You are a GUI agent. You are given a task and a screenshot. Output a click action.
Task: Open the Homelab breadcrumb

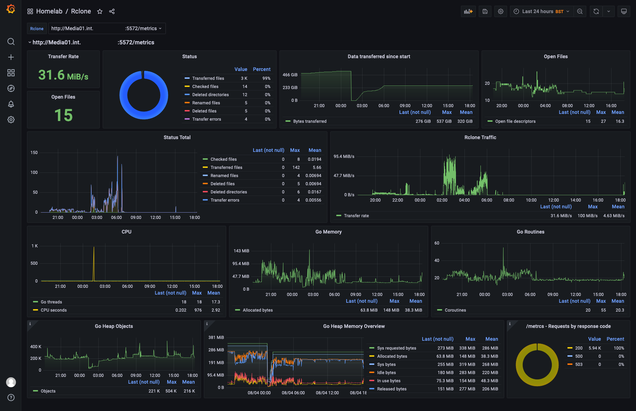click(49, 11)
